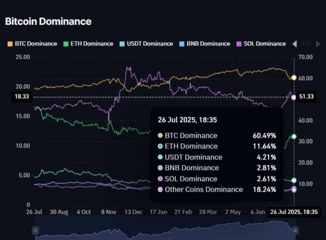The height and width of the screenshot is (240, 326).
Task: Click the 30 Aug x-axis label
Action: 59,212
